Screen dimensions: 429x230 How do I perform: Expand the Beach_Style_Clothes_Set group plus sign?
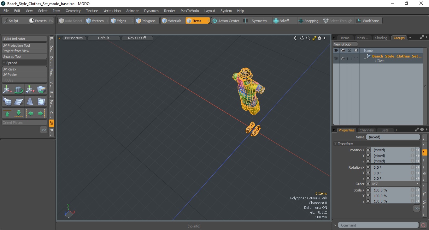[x=365, y=59]
